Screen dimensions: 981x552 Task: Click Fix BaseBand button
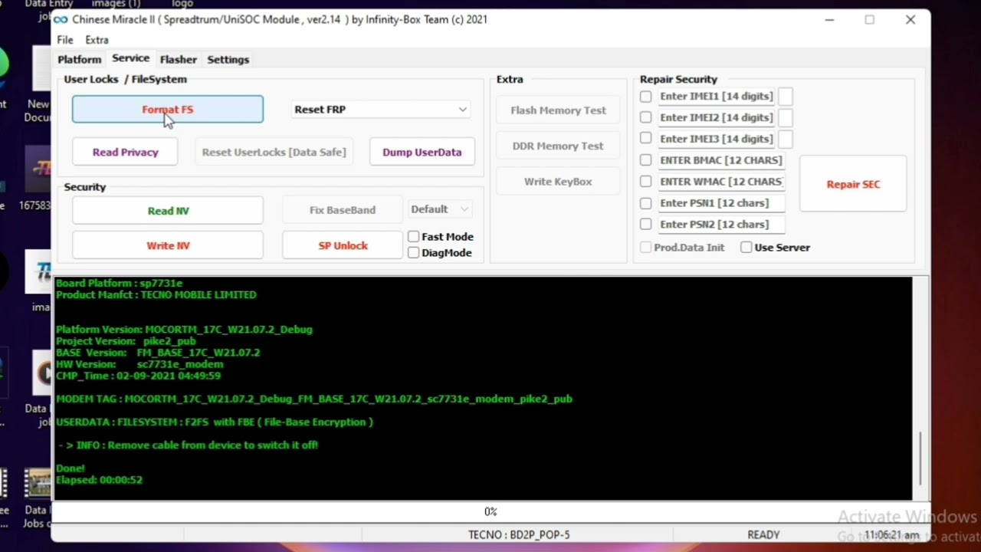[343, 209]
